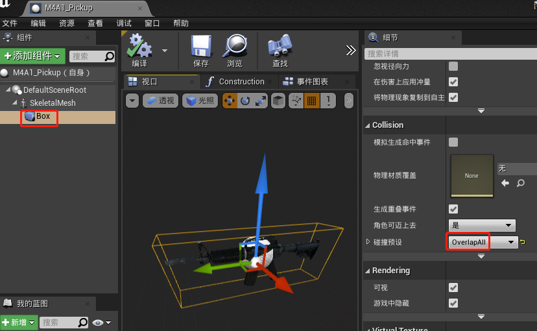Toggle the 忽视径向力 checkbox

[x=453, y=66]
